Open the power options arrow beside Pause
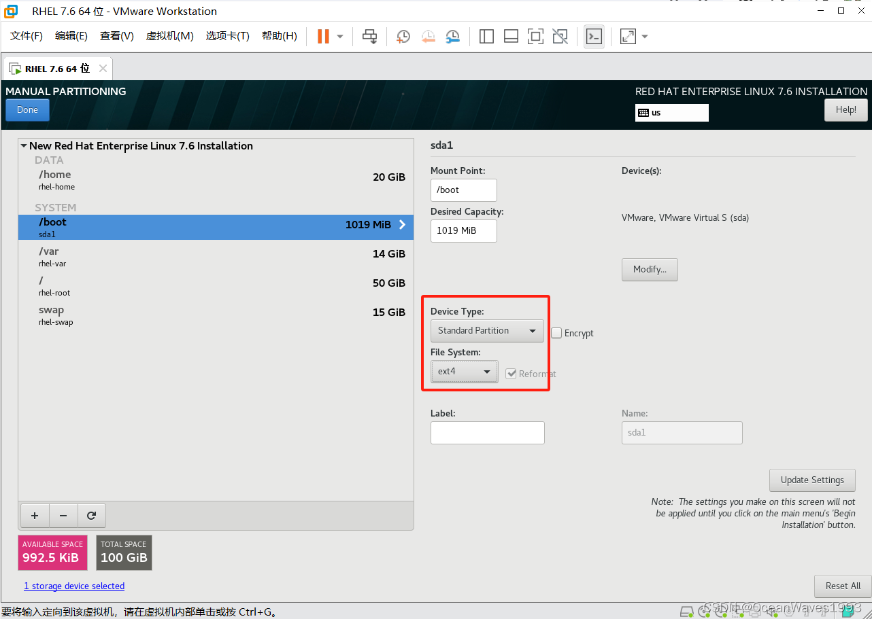Screen dimensions: 872x619 click(x=340, y=37)
